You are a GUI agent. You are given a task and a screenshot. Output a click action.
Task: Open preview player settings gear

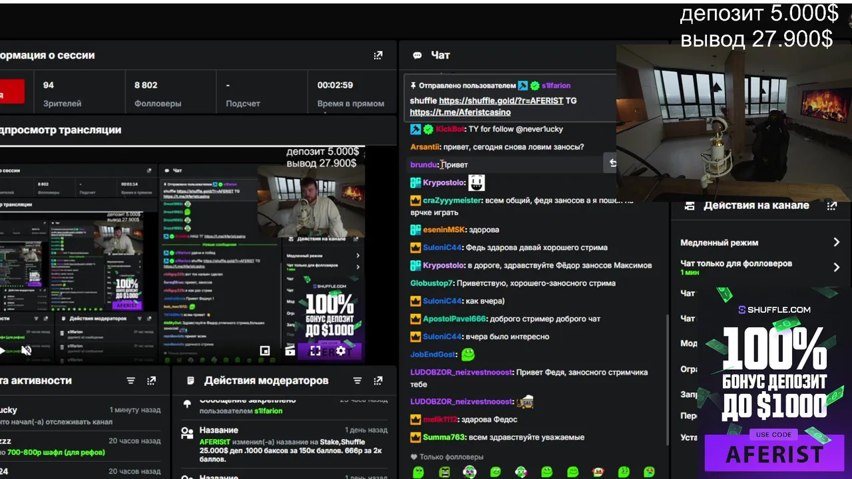click(341, 351)
